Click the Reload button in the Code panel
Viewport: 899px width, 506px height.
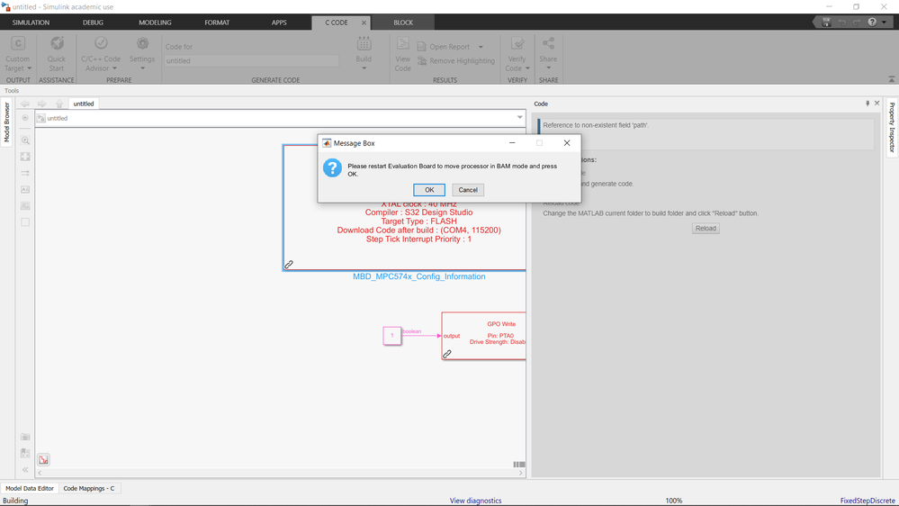pyautogui.click(x=706, y=229)
